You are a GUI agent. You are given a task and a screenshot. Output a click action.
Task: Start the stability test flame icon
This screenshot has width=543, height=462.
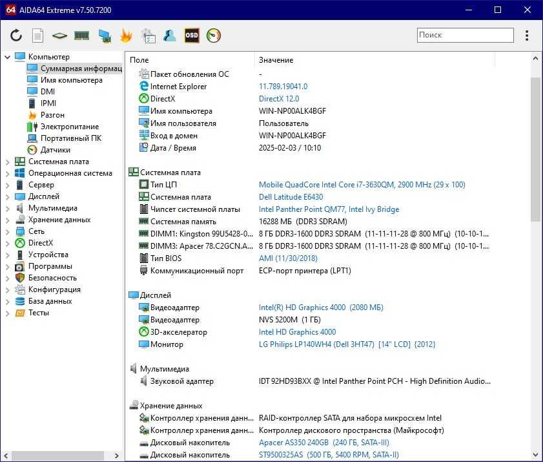126,36
